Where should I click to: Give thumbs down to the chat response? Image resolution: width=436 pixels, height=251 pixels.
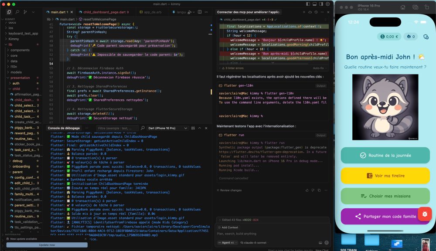point(313,190)
